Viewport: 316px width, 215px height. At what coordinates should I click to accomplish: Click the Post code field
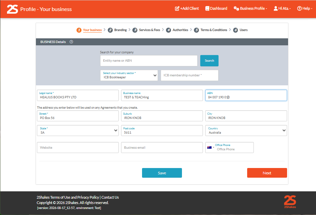pyautogui.click(x=162, y=130)
